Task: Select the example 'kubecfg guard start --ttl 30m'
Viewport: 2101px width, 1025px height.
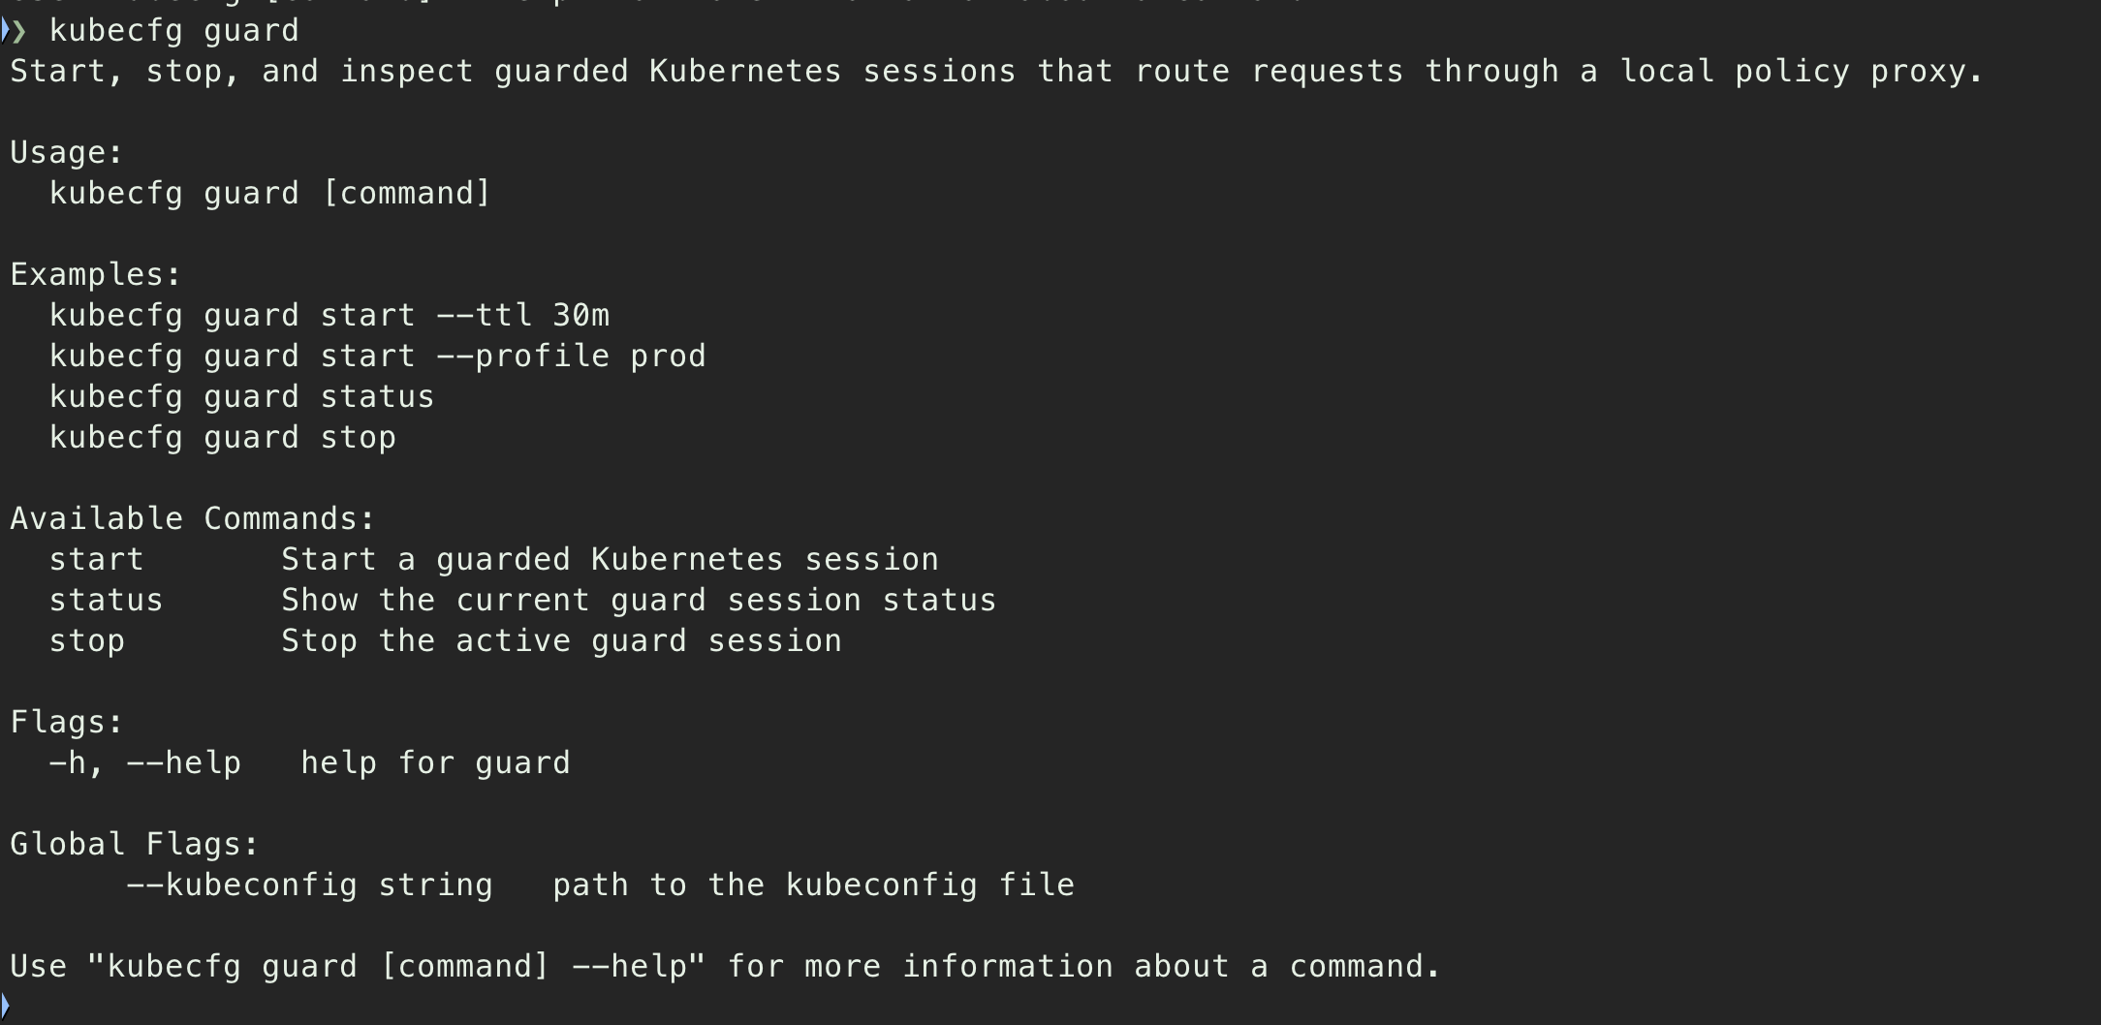Action: [329, 316]
